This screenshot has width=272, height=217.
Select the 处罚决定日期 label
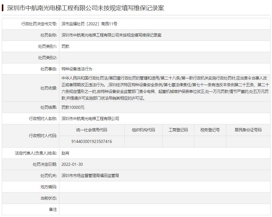pyautogui.click(x=45, y=164)
